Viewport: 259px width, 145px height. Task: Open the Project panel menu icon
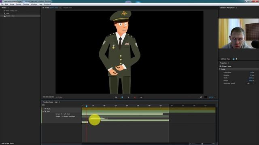8,8
